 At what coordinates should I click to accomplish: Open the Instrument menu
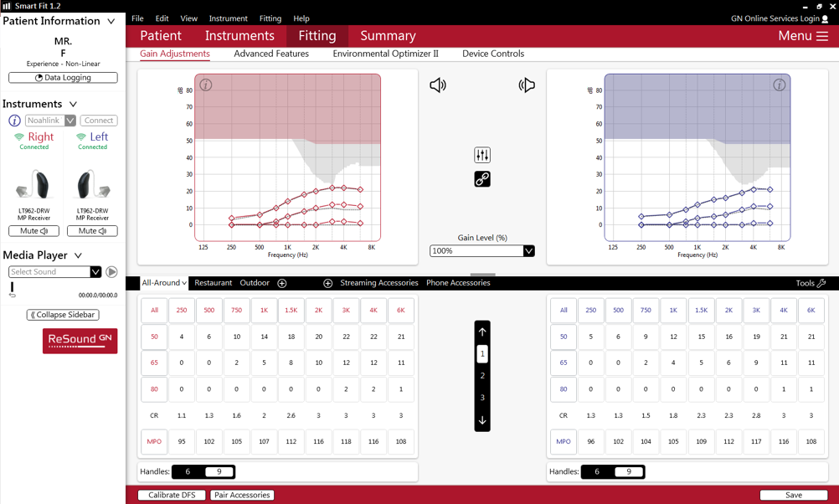point(229,18)
